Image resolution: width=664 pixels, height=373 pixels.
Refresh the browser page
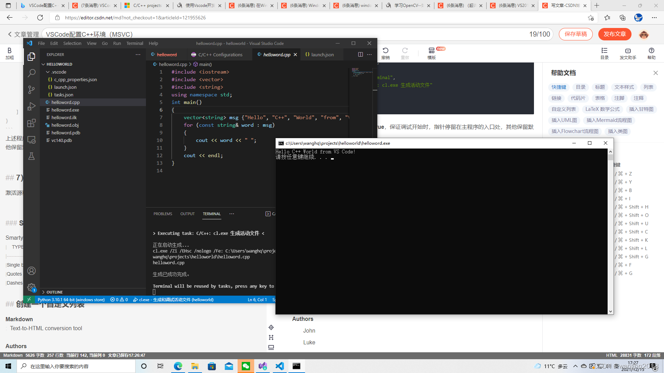point(40,18)
